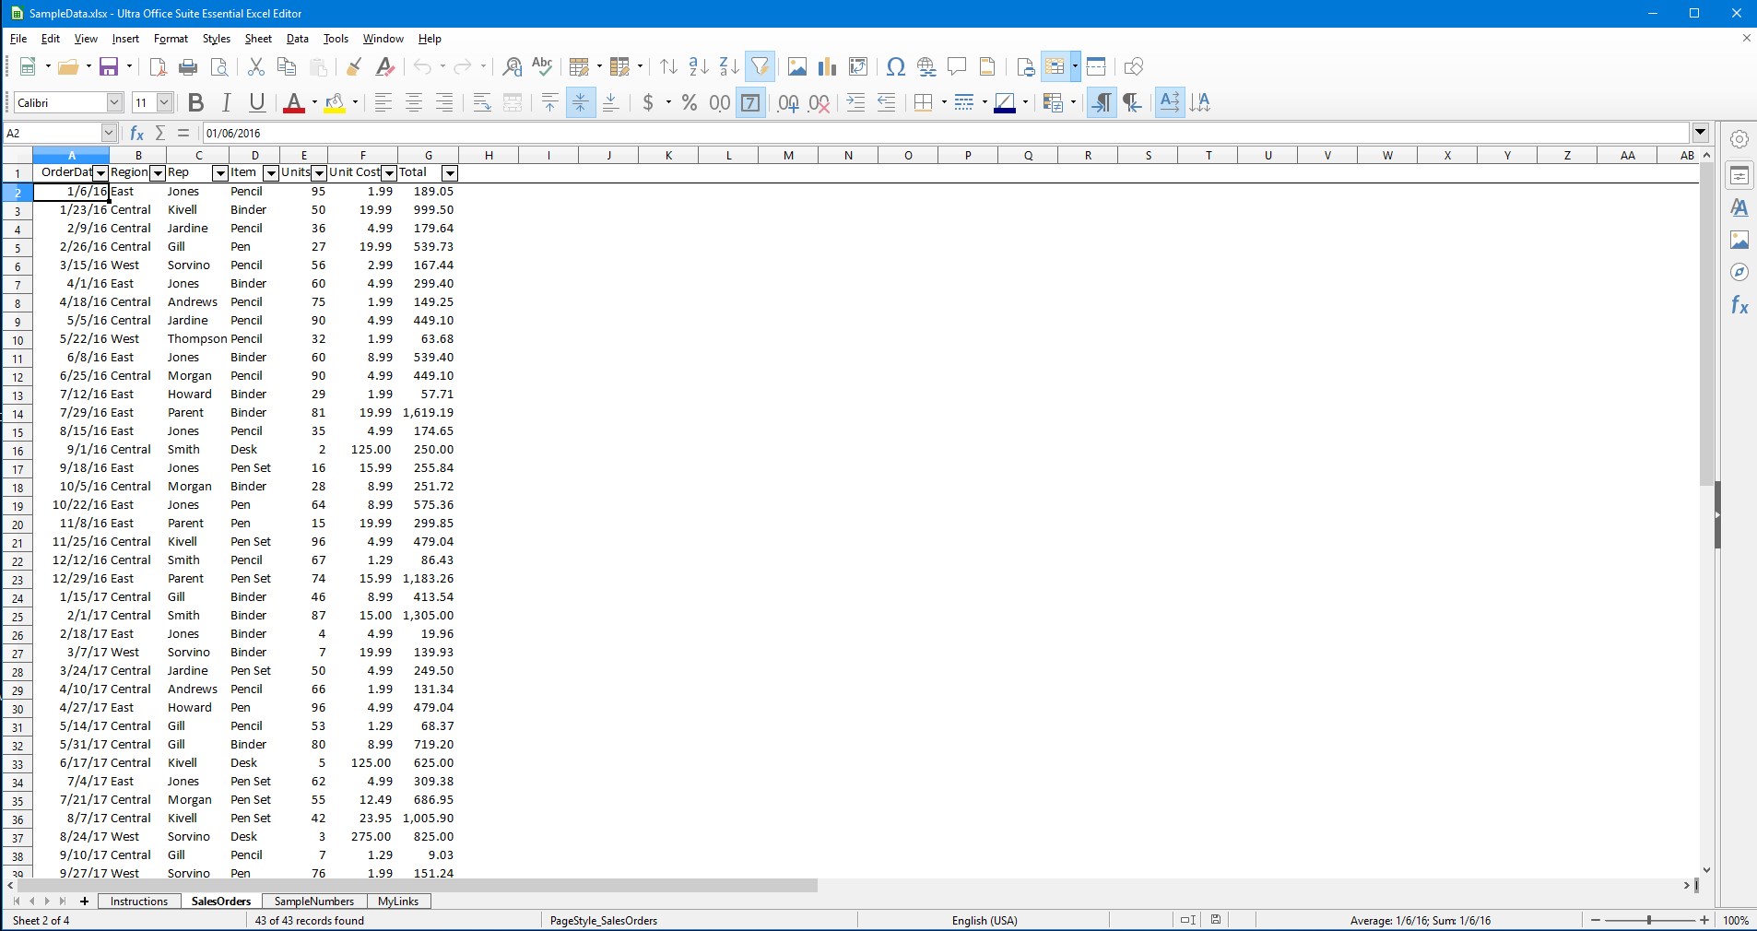Insert a chart via toolbar icon

(x=828, y=66)
